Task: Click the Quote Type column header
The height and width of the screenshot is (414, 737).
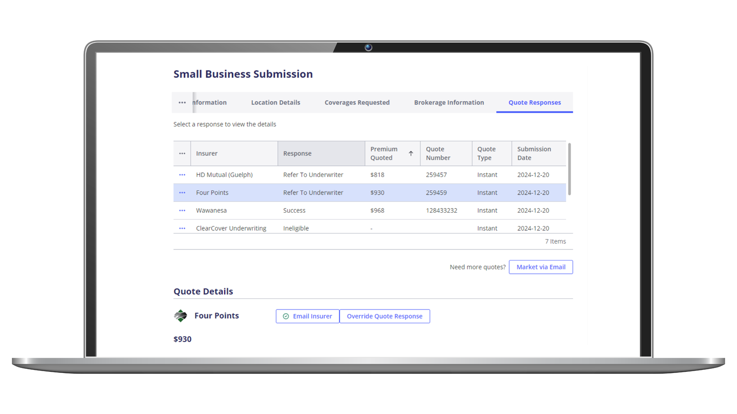Action: click(492, 153)
